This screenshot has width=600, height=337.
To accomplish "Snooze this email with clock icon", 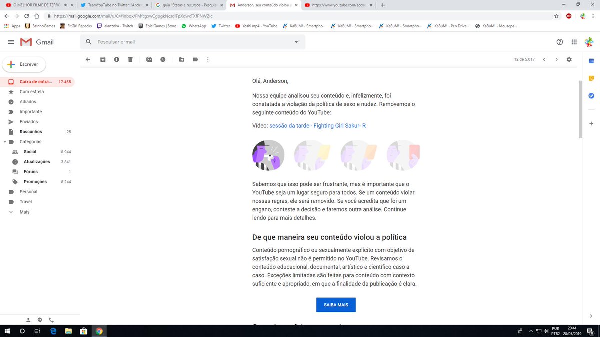I will [163, 59].
